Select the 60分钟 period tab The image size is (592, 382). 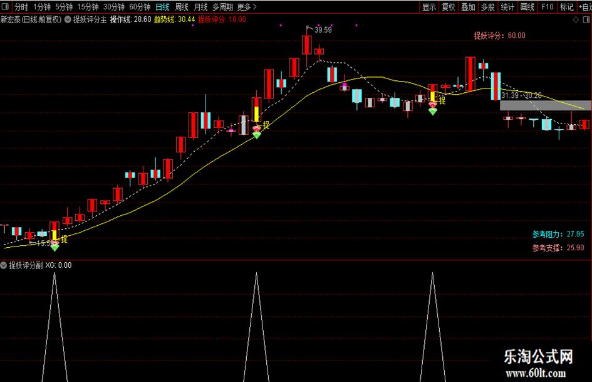point(140,7)
